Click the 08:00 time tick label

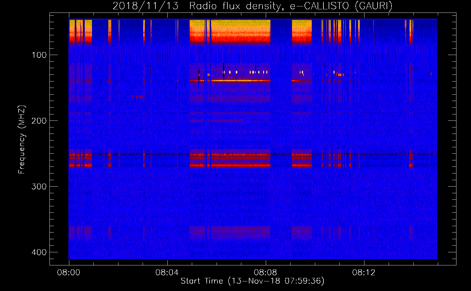coord(69,273)
